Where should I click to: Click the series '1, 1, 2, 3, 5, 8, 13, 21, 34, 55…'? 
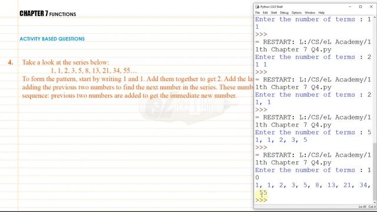[x=94, y=71]
